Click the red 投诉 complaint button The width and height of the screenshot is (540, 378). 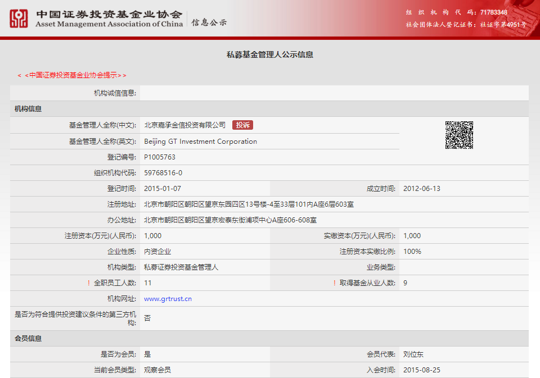coord(242,125)
